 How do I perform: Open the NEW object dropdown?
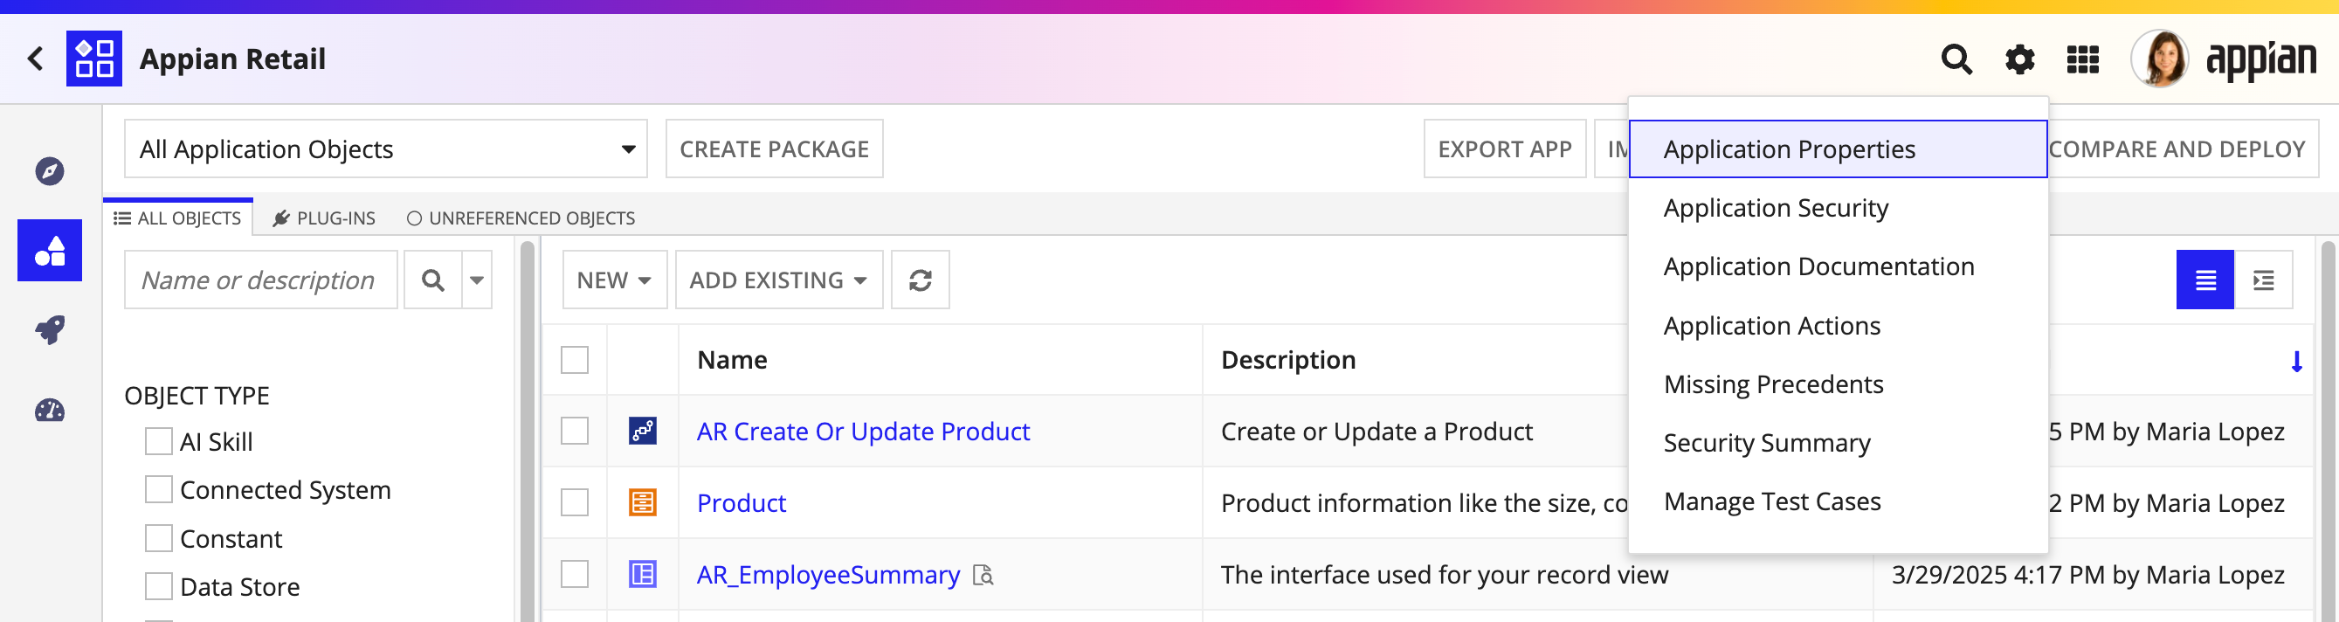pyautogui.click(x=615, y=280)
